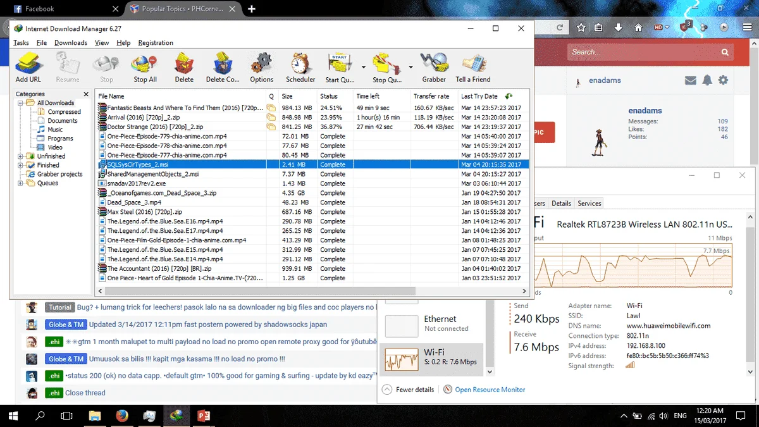Switch to Task Manager Services tab

[x=589, y=203]
